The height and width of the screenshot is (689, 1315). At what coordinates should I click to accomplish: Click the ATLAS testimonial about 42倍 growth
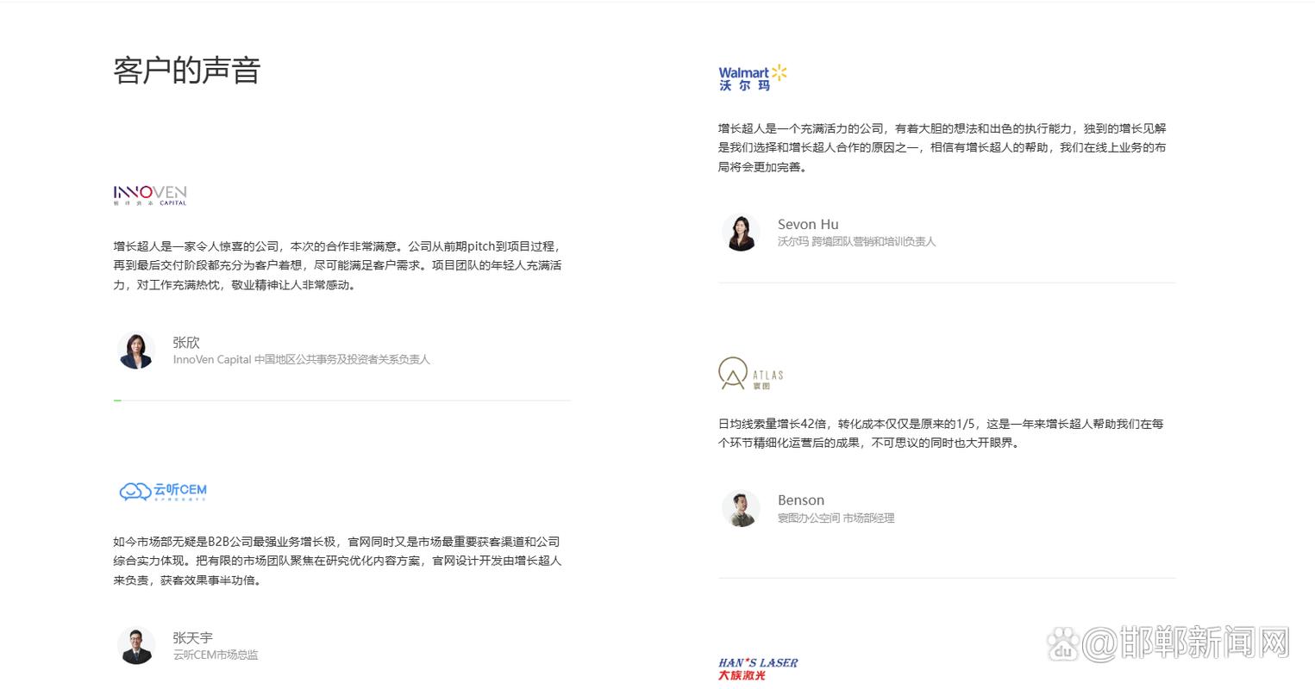point(941,433)
